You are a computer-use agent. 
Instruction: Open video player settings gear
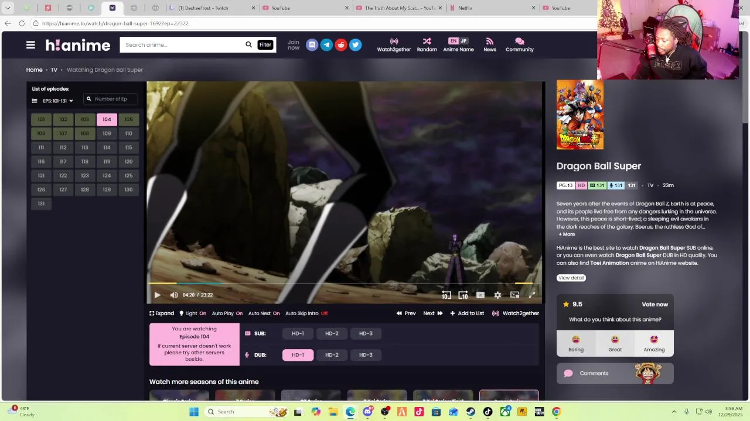tap(497, 295)
